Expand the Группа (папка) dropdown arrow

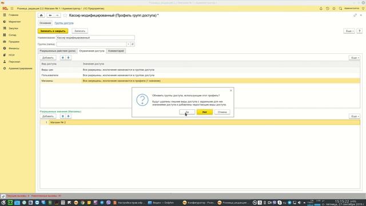tap(128, 44)
